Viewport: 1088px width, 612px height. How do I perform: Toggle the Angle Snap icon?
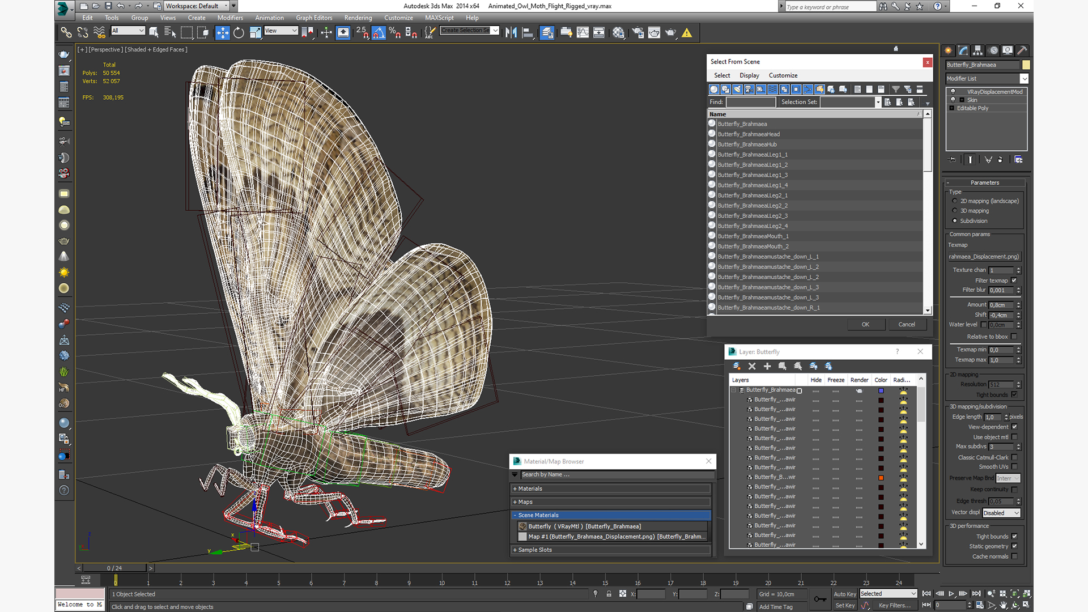379,33
